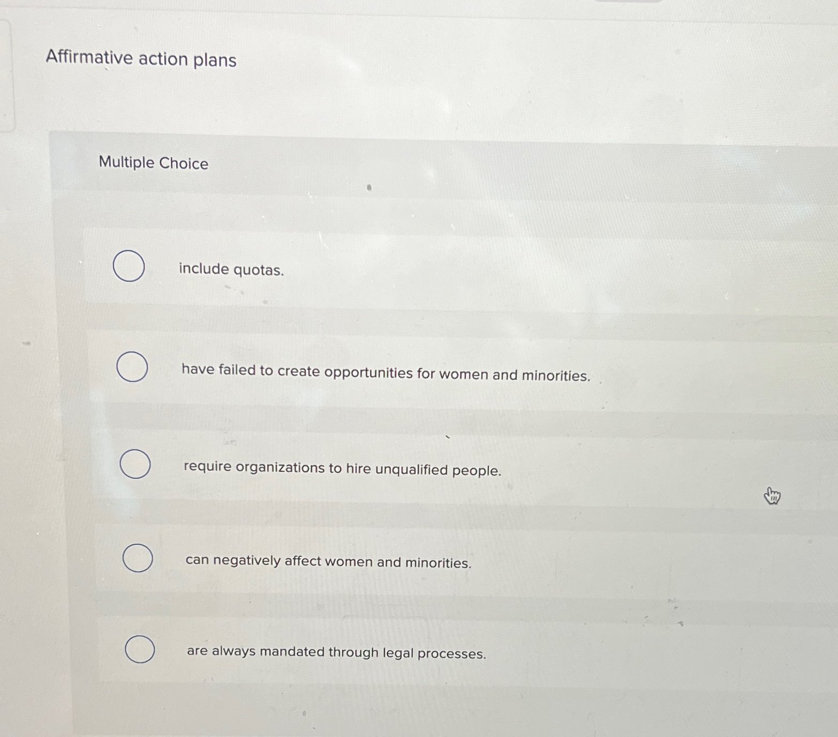Click "are always mandated through legal processes." text
Image resolution: width=838 pixels, height=737 pixels.
pos(336,652)
